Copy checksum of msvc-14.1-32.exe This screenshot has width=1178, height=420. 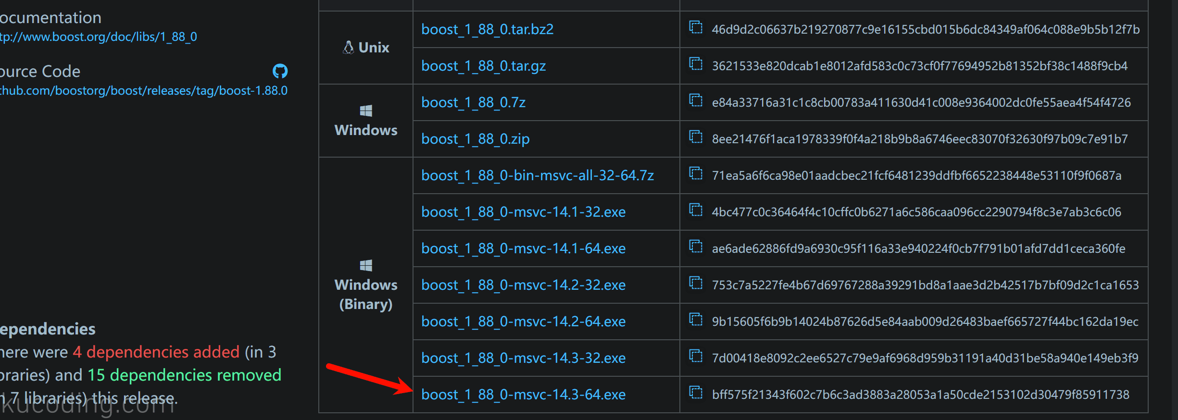(x=696, y=210)
